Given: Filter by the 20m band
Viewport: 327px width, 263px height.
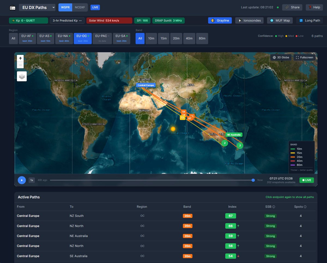Looking at the screenshot, I should (x=176, y=38).
